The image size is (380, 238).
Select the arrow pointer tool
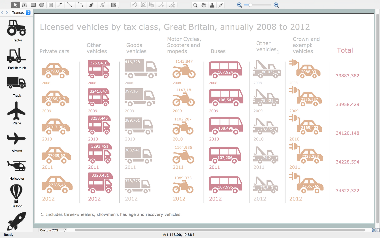(15, 5)
